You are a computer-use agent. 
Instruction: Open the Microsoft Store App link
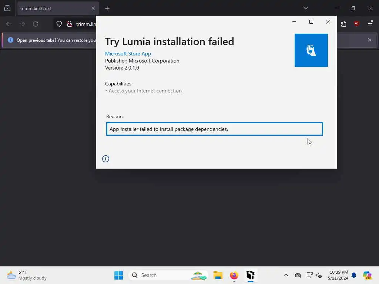(x=128, y=54)
